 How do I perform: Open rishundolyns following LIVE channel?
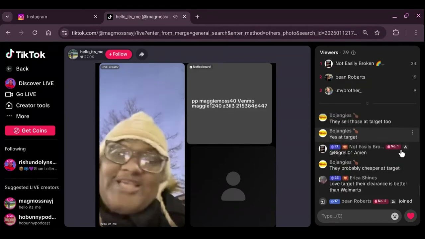pos(31,165)
